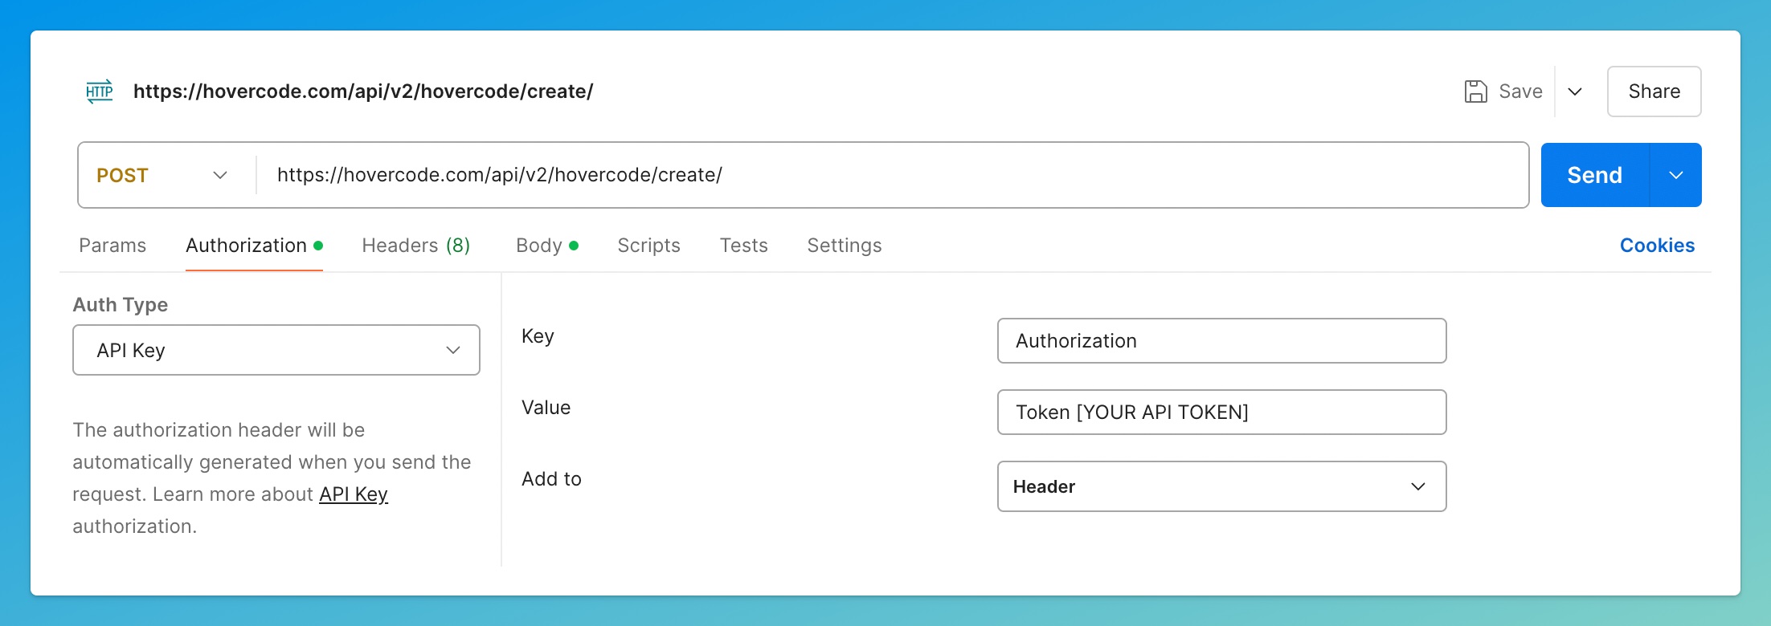Click the request URL input field
The height and width of the screenshot is (626, 1771).
(892, 175)
